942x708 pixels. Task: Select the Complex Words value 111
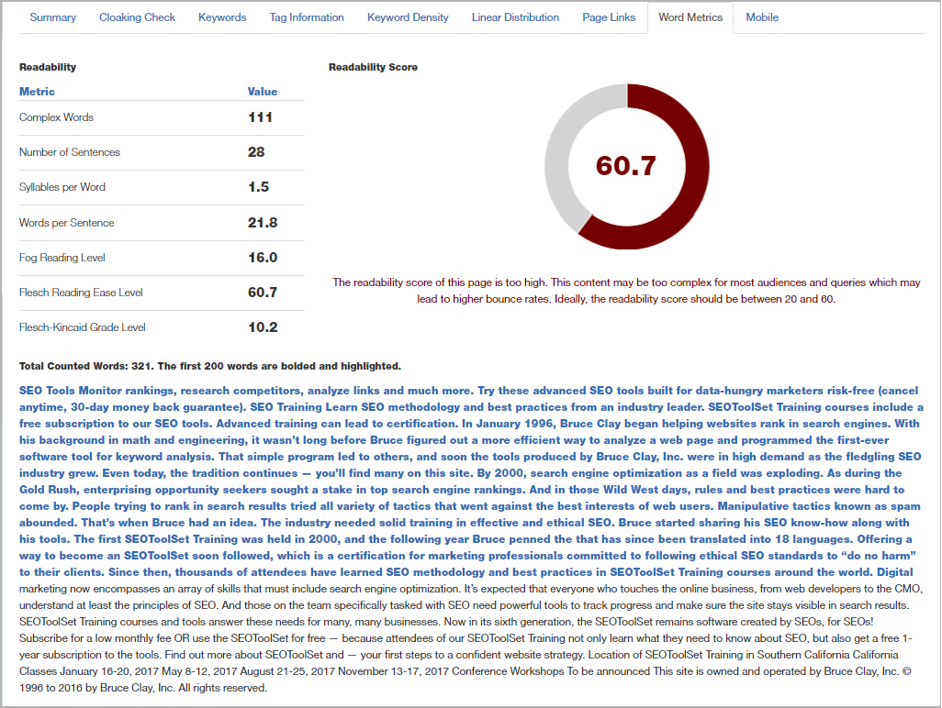pos(260,117)
